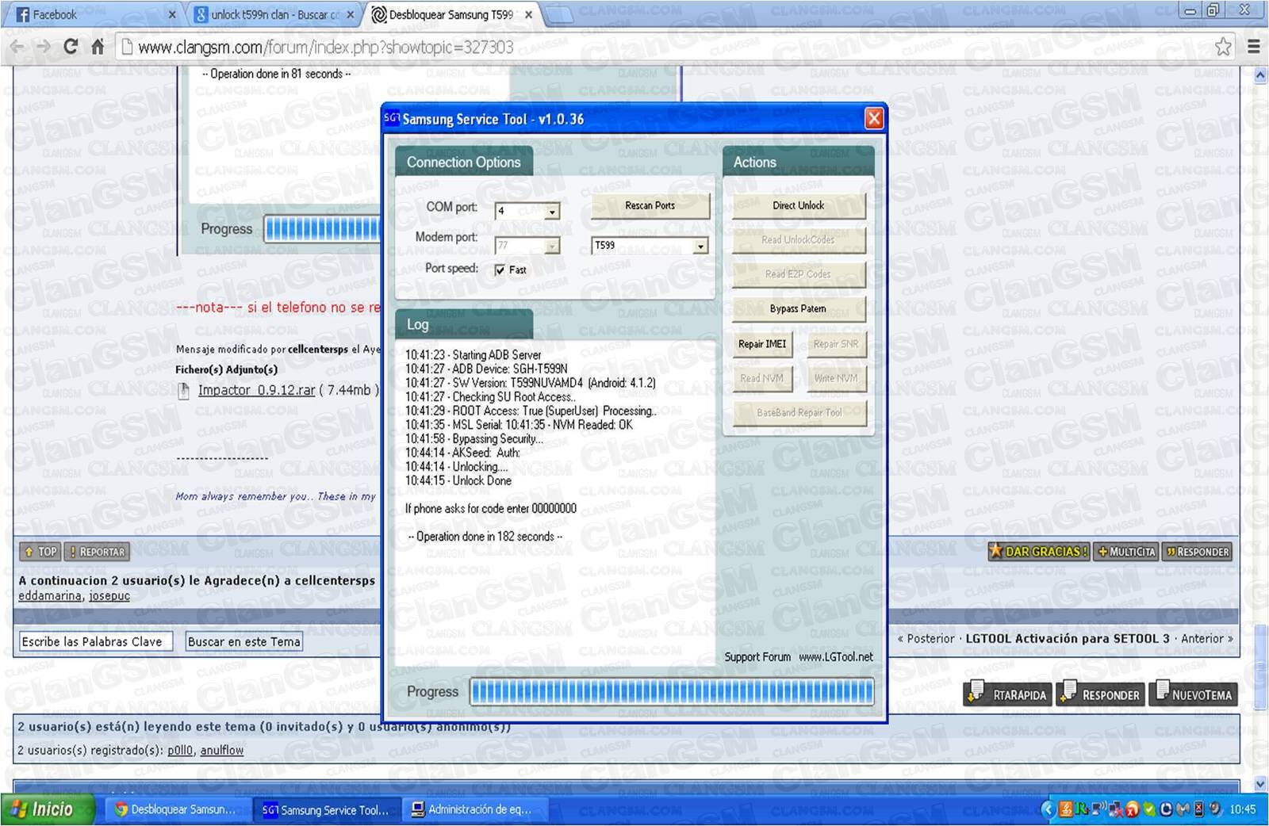This screenshot has height=826, width=1269.
Task: Open the COM port dropdown
Action: click(x=552, y=212)
